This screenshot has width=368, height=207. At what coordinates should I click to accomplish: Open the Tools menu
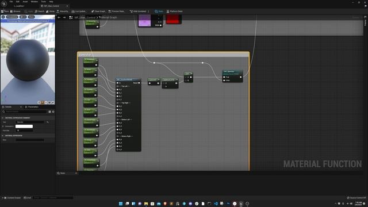coord(44,2)
